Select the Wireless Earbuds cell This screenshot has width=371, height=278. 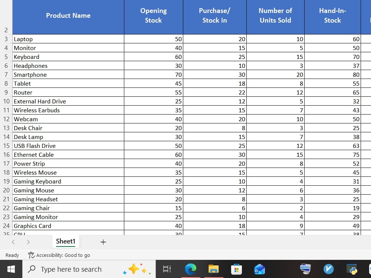(68, 110)
